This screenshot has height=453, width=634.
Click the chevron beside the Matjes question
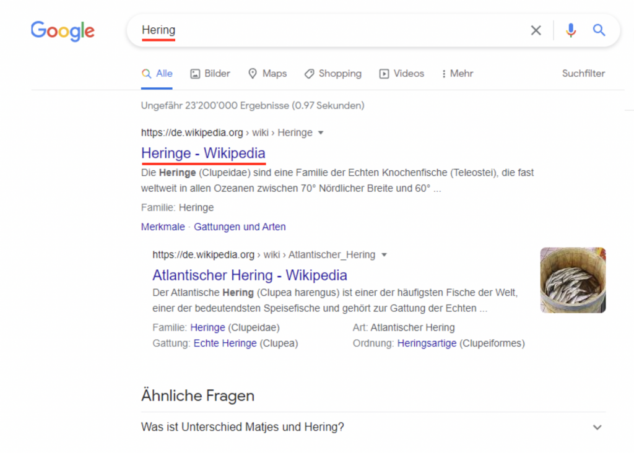(597, 427)
